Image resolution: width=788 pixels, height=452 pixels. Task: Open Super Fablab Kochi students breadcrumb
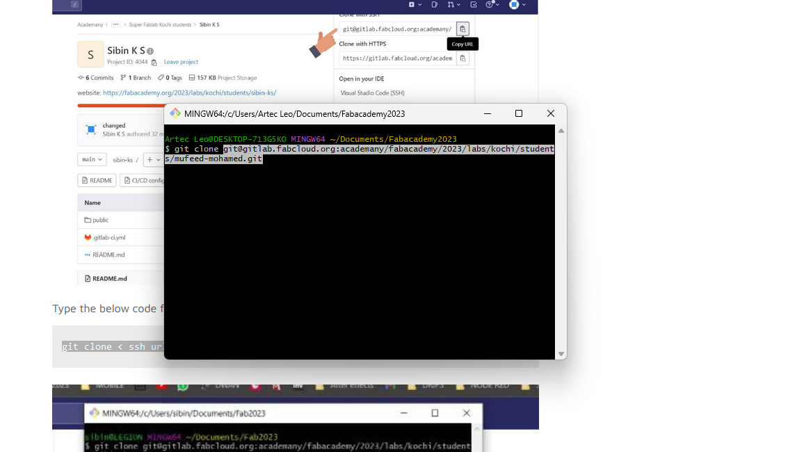pos(160,24)
